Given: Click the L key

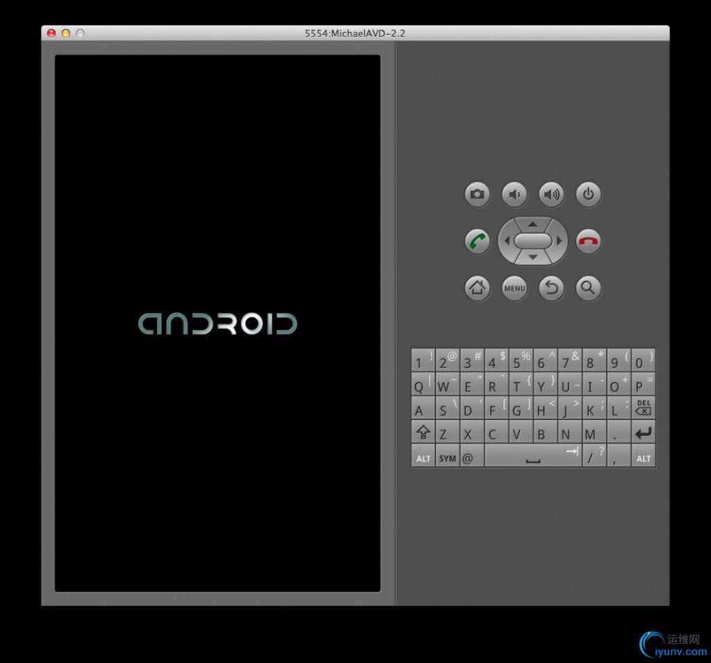Looking at the screenshot, I should (x=619, y=408).
